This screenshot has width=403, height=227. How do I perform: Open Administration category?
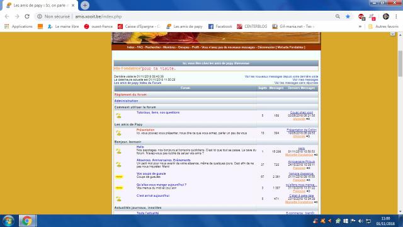coord(126,101)
